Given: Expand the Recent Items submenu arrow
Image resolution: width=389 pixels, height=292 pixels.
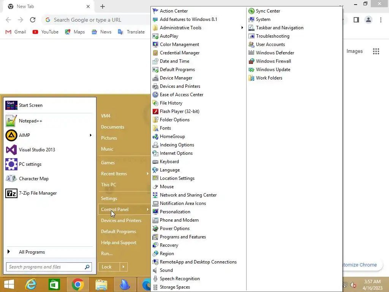Looking at the screenshot, I should (x=147, y=173).
